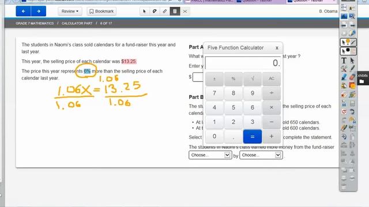Image resolution: width=369 pixels, height=207 pixels.
Task: Click calculator digit 7
Action: point(214,93)
